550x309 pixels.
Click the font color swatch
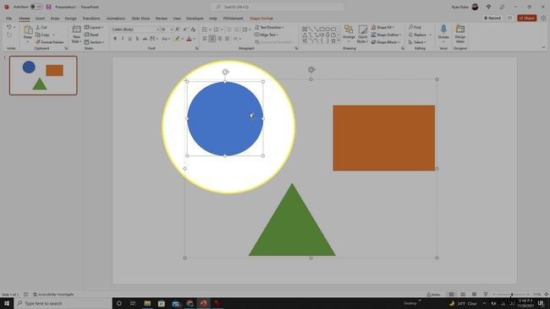click(189, 39)
